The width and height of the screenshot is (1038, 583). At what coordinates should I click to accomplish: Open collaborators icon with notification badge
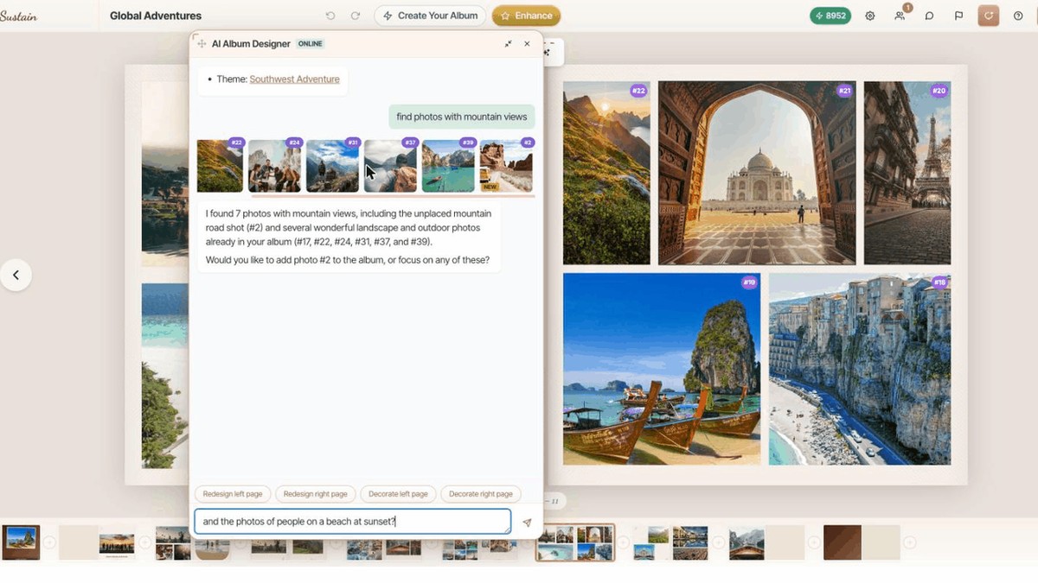(x=900, y=15)
